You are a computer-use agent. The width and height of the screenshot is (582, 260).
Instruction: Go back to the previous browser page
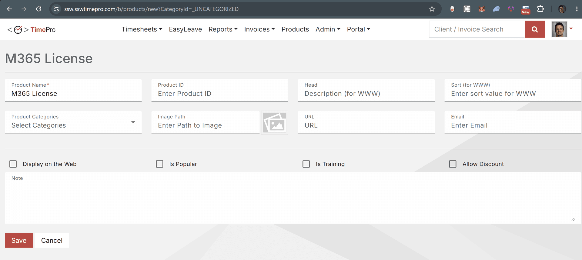click(x=9, y=9)
